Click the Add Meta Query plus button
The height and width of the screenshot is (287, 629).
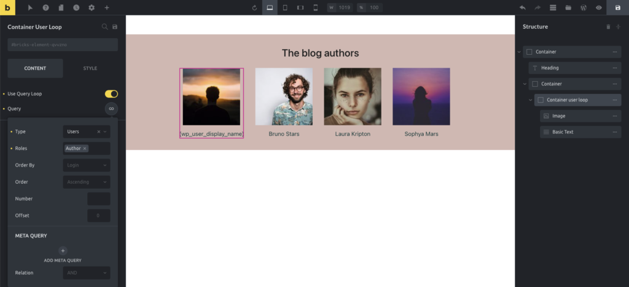tap(63, 251)
